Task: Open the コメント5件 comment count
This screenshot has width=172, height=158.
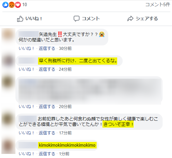Action: click(x=158, y=4)
